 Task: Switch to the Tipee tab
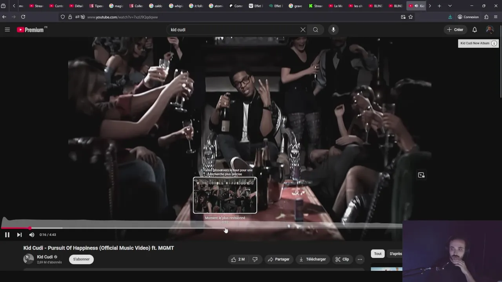(96, 6)
